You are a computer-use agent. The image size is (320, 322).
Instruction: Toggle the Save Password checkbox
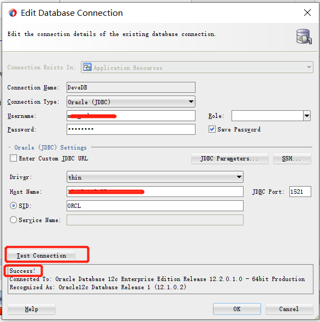pos(212,129)
